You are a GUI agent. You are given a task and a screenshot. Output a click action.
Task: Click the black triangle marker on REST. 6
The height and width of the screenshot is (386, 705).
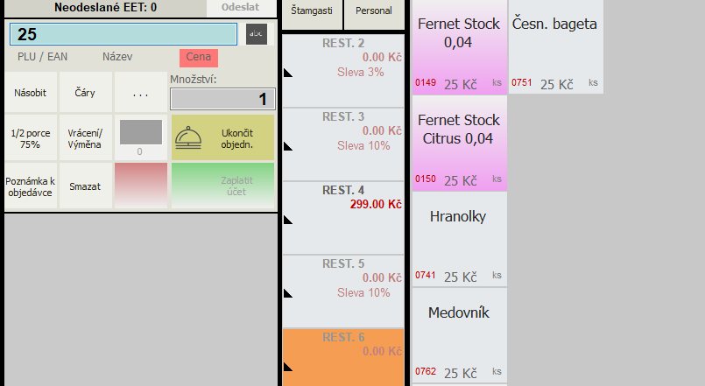click(287, 366)
